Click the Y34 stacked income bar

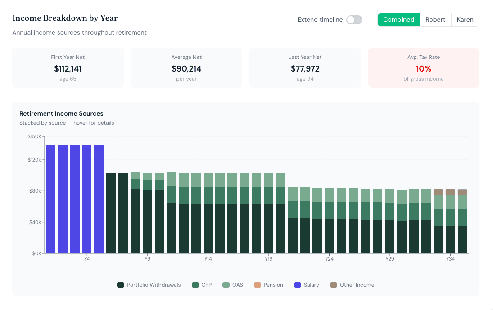click(x=450, y=221)
